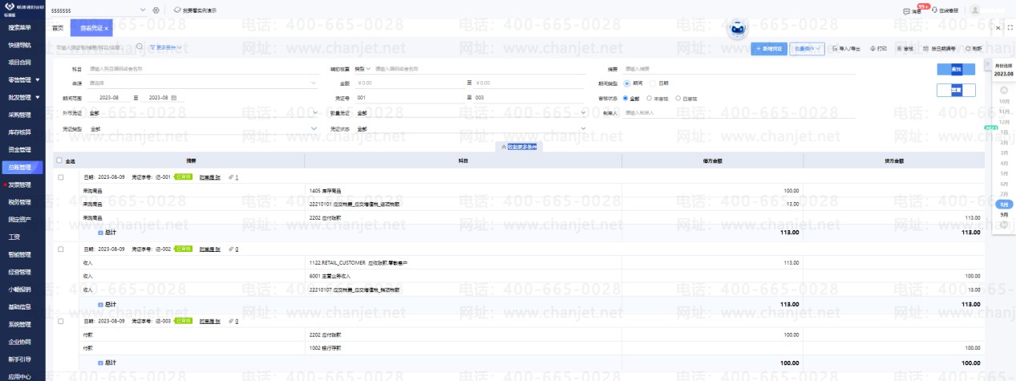The image size is (1016, 381).
Task: Click the 刷新 refresh icon
Action: tap(969, 49)
